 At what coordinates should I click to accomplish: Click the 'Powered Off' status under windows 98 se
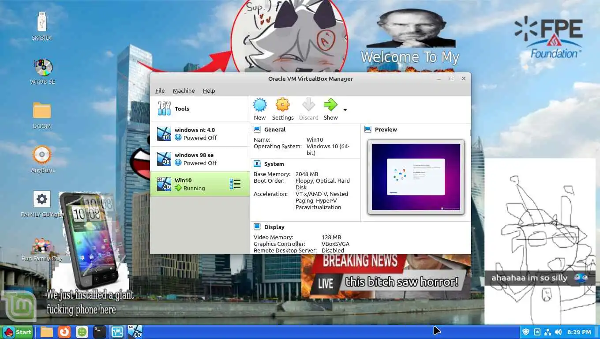[200, 163]
